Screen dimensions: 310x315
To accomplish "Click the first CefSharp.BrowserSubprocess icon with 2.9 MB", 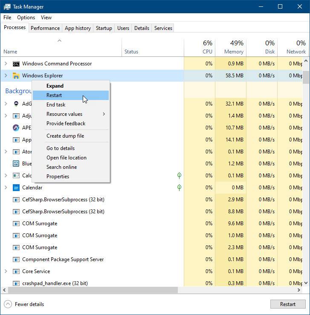I will click(16, 200).
